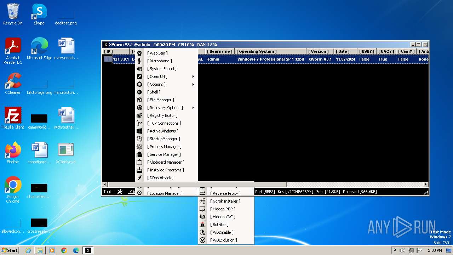This screenshot has width=453, height=255.
Task: Click the Recovery Options lock icon
Action: click(x=139, y=108)
